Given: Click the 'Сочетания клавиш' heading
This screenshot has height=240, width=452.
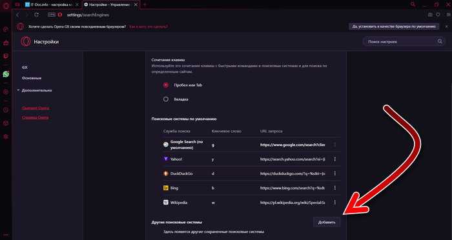Looking at the screenshot, I should (x=168, y=60).
